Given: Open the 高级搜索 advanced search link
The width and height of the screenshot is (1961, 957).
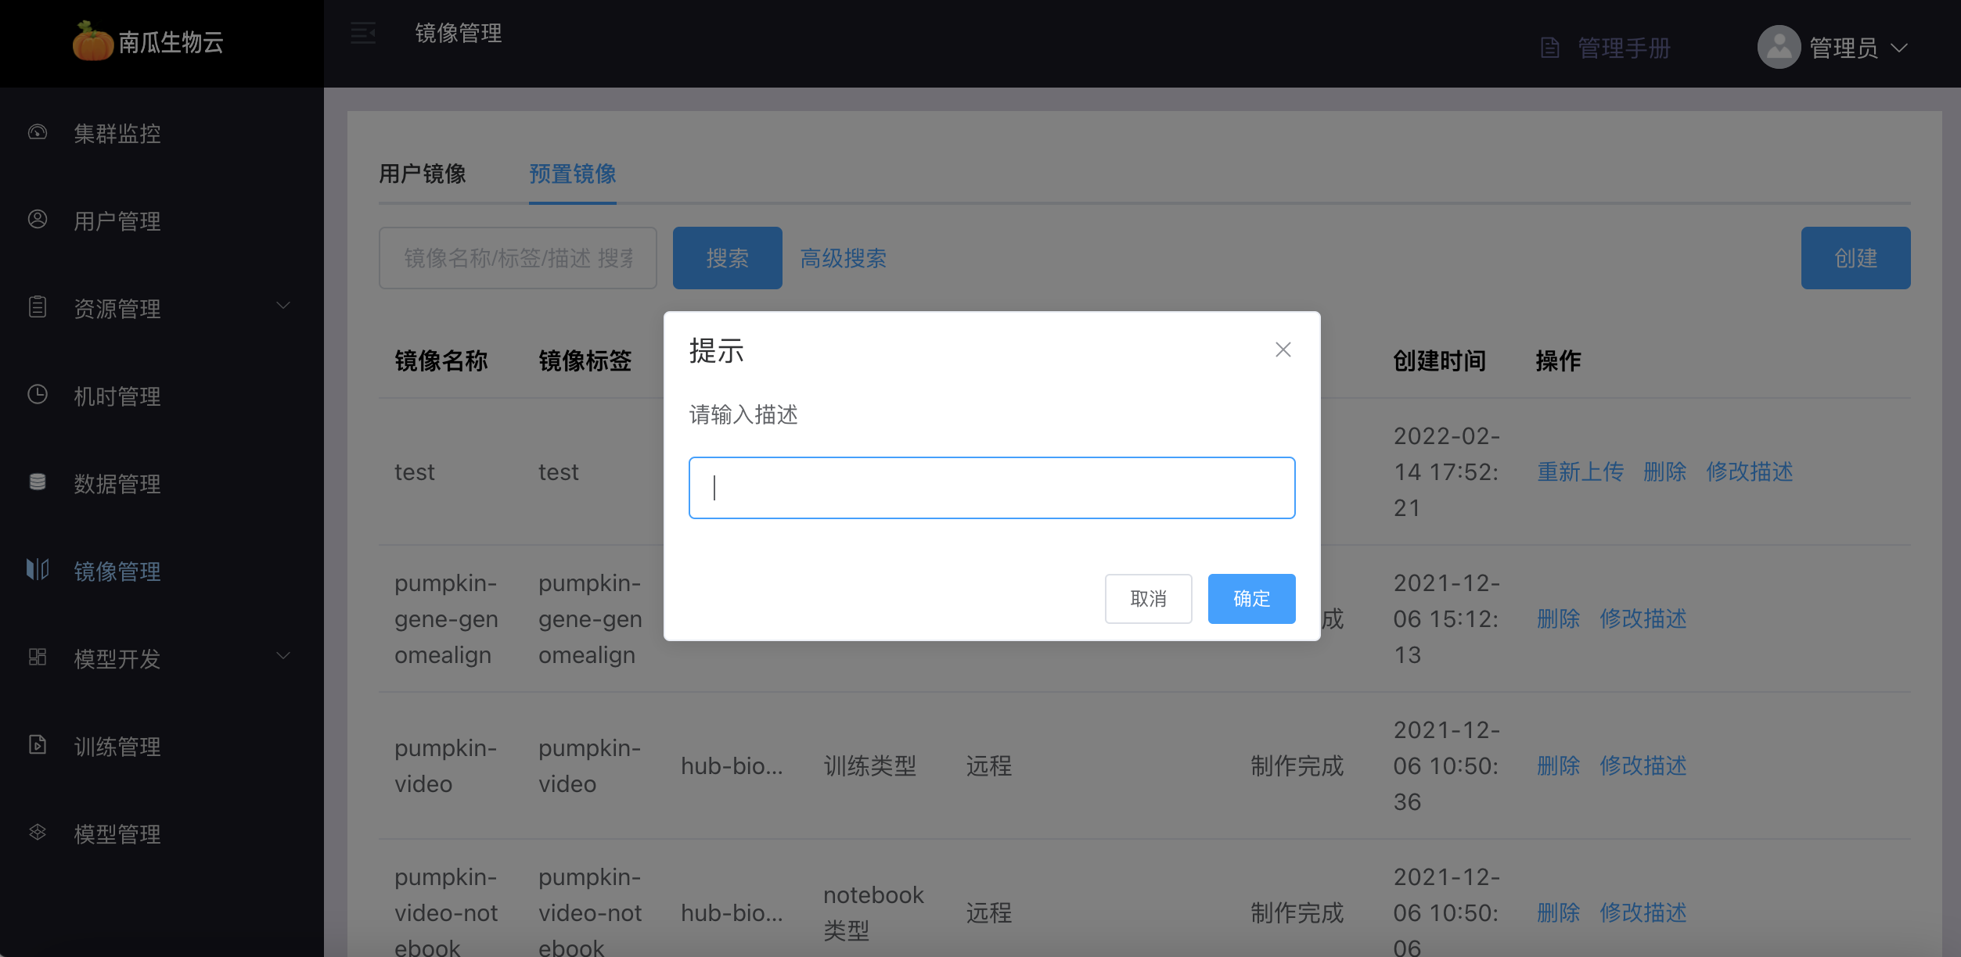Looking at the screenshot, I should tap(843, 258).
